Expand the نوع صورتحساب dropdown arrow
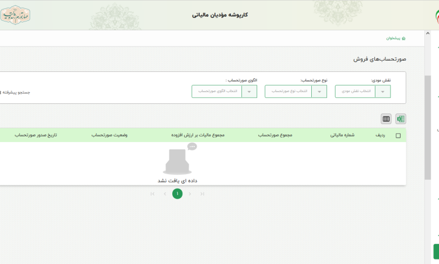Viewport: 439px width, 264px height. [319, 92]
